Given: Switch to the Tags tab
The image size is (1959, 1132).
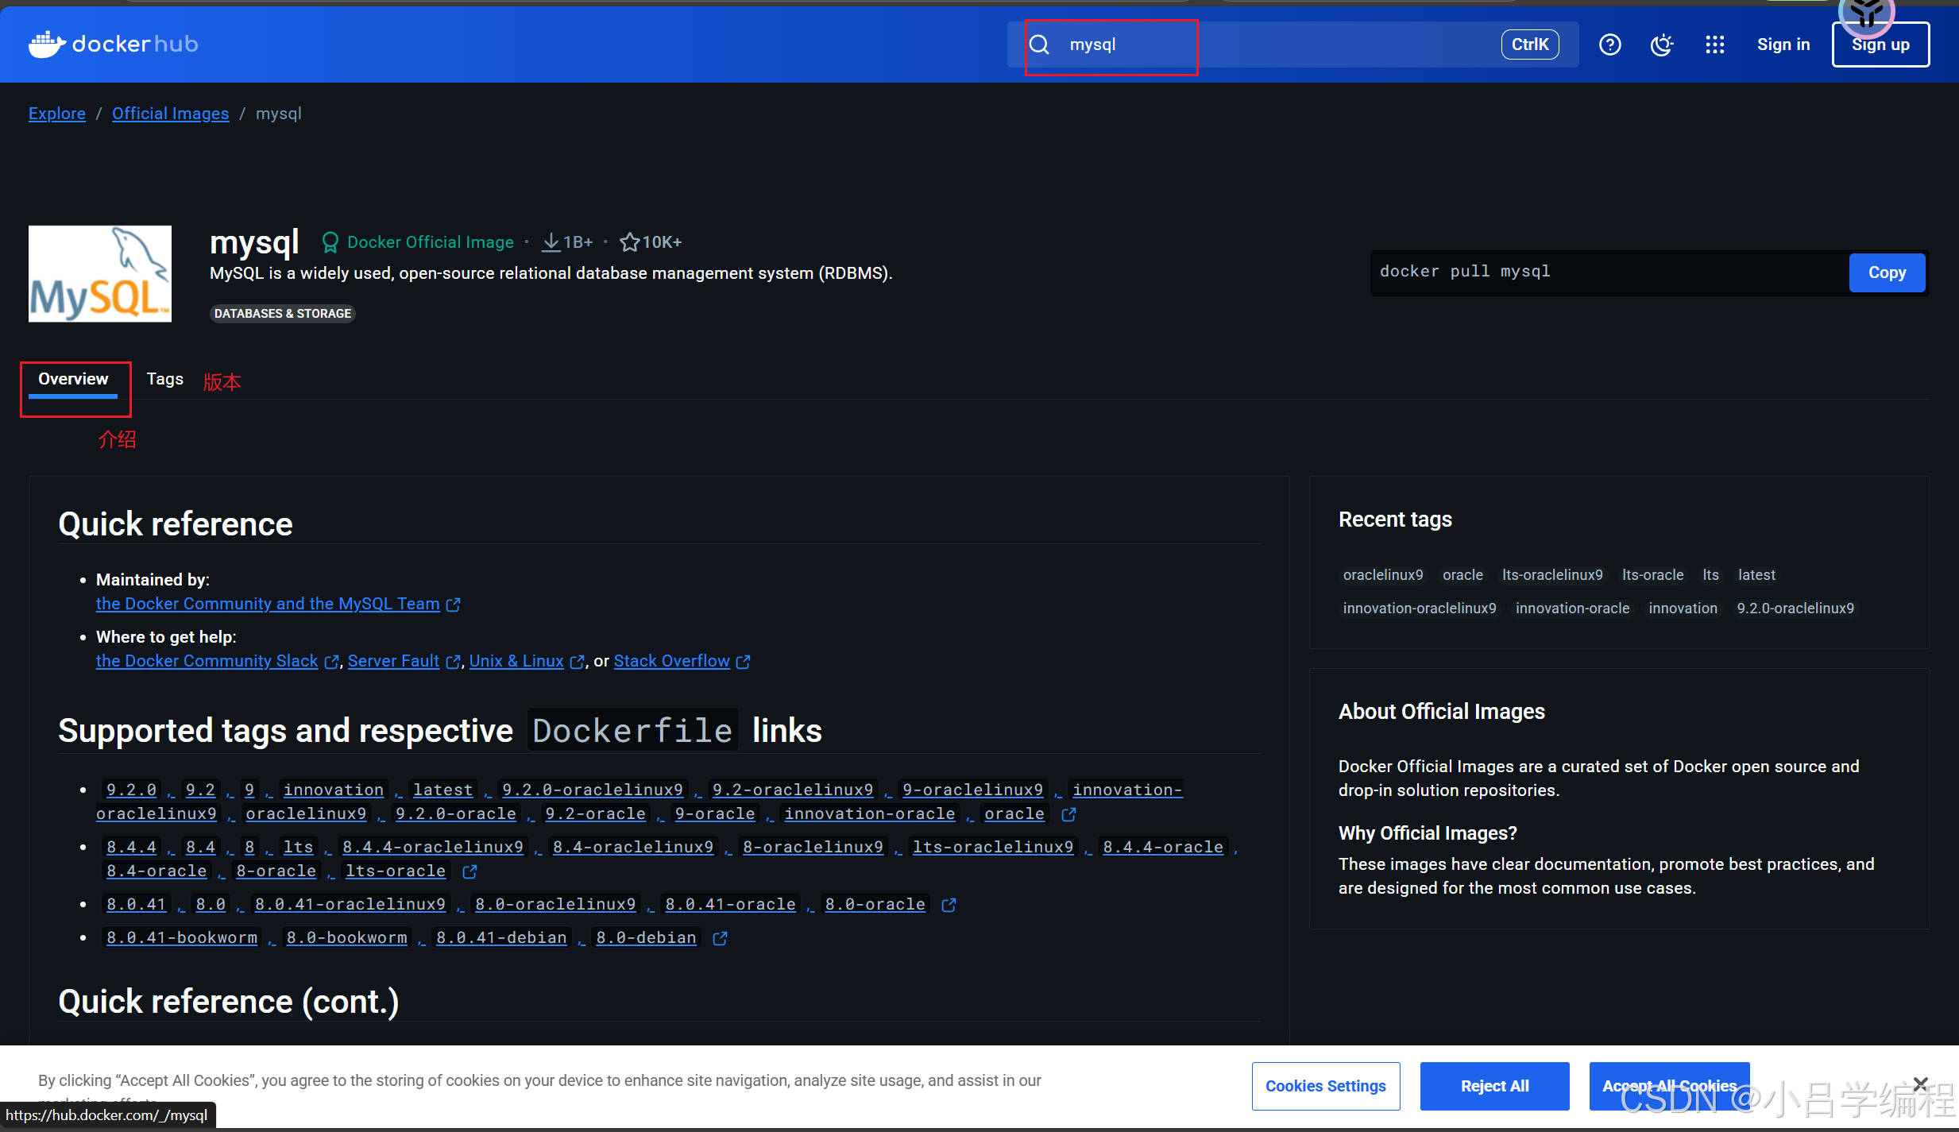Looking at the screenshot, I should point(164,379).
